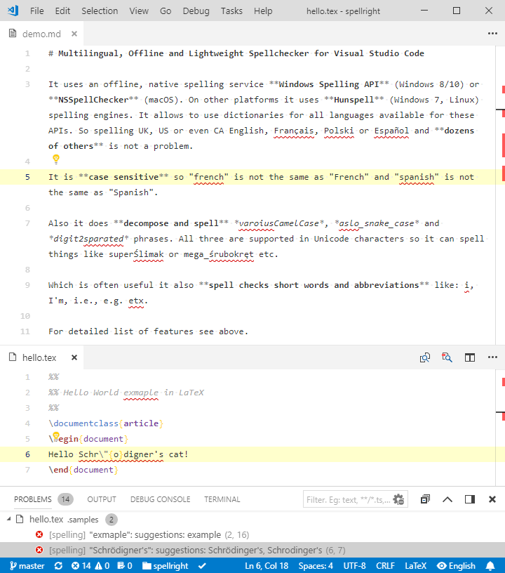The width and height of the screenshot is (505, 573).
Task: Click the underlined word "Polski" in demo.md
Action: 339,131
